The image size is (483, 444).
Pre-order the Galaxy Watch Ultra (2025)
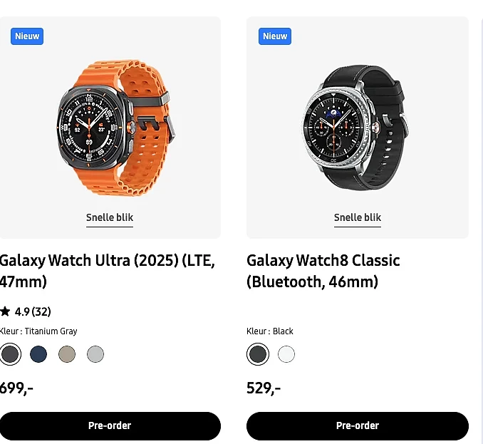110,425
